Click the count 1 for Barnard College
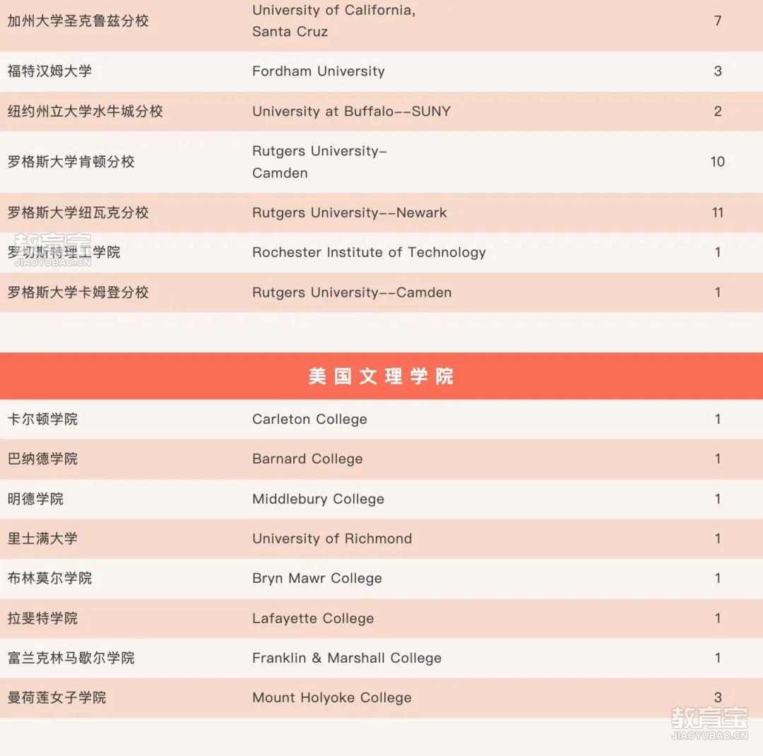 718,459
